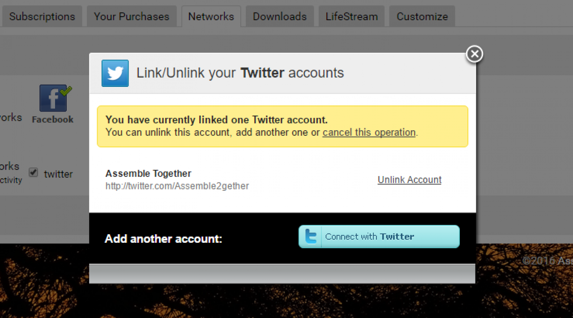The width and height of the screenshot is (573, 318).
Task: Open the Subscriptions tab
Action: click(42, 17)
